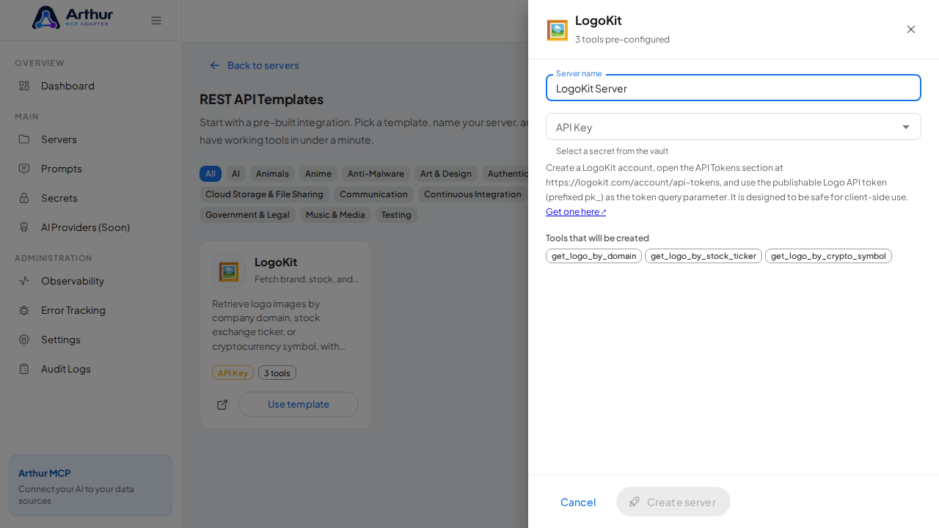Click the Arthur MCP info card

pyautogui.click(x=91, y=485)
